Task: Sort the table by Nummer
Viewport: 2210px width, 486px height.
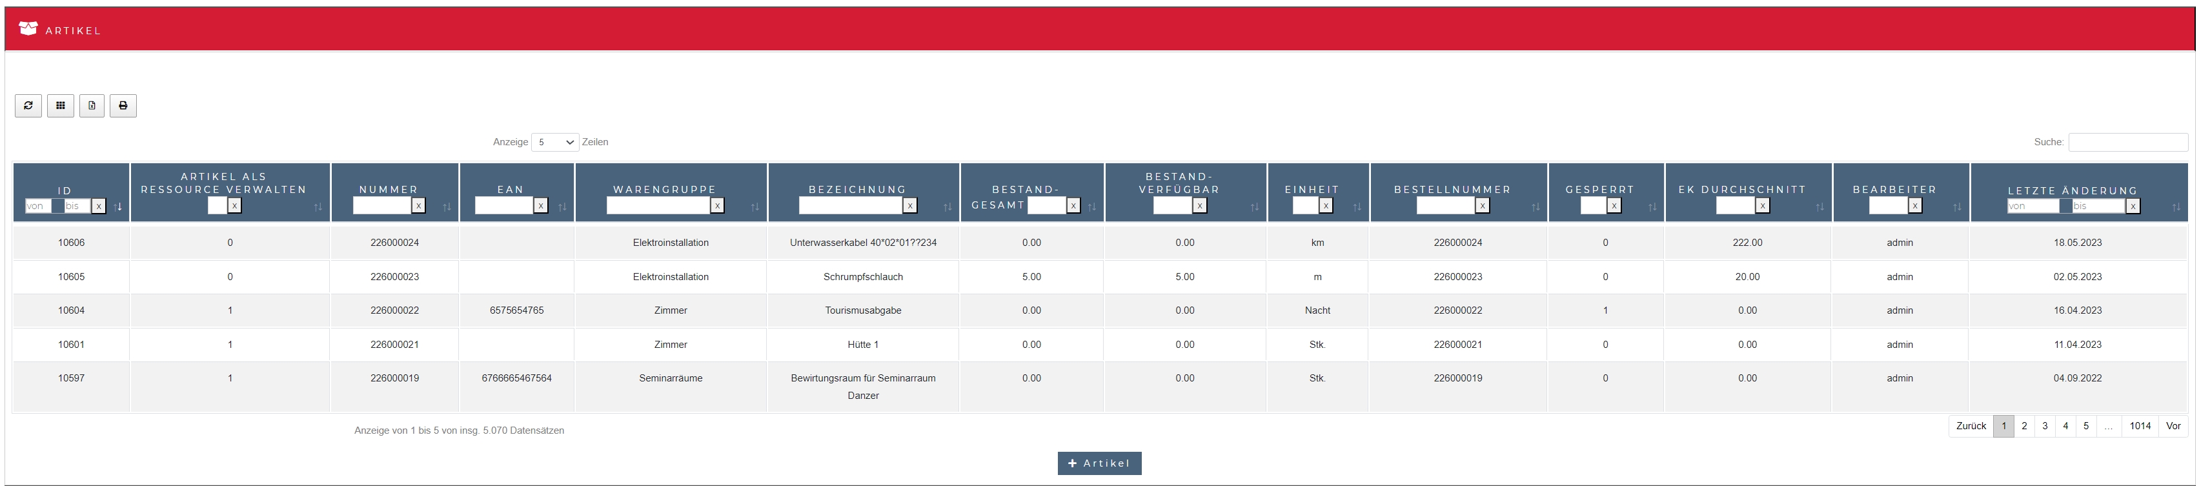Action: pos(447,207)
